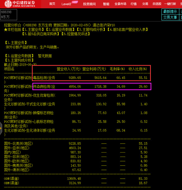This screenshot has width=182, height=190.
Task: Jump to section 5.前5名供应商采购表 link
Action: coord(41,34)
